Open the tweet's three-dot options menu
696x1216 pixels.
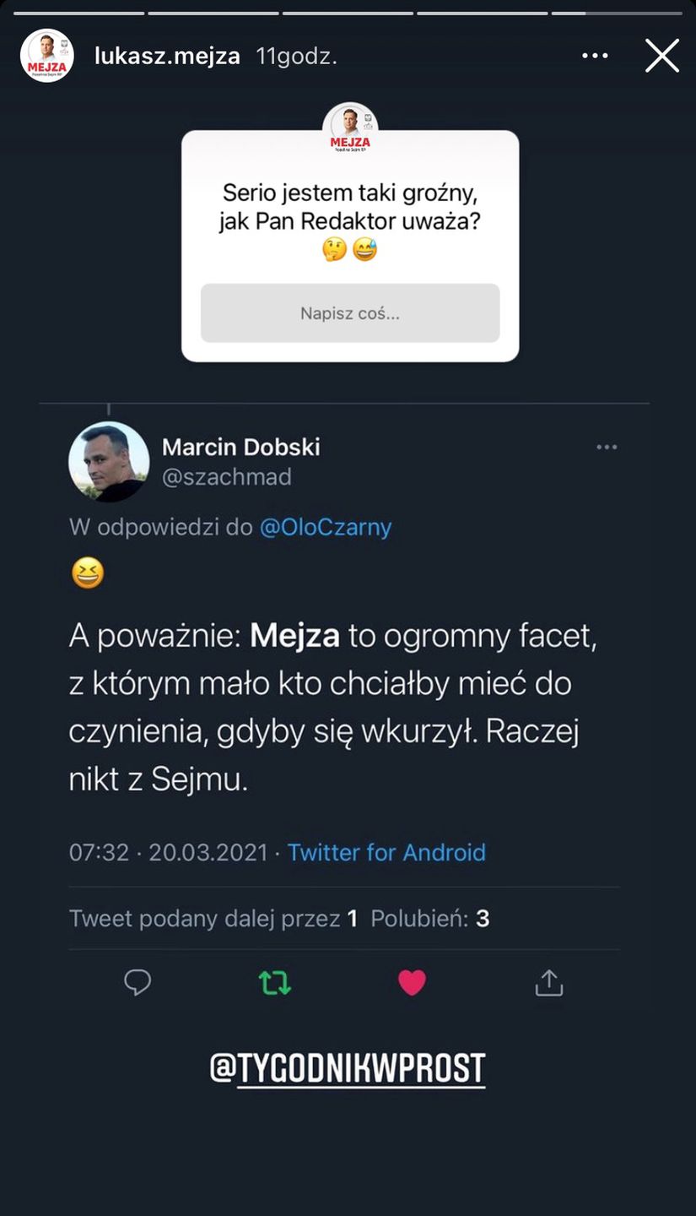[607, 447]
